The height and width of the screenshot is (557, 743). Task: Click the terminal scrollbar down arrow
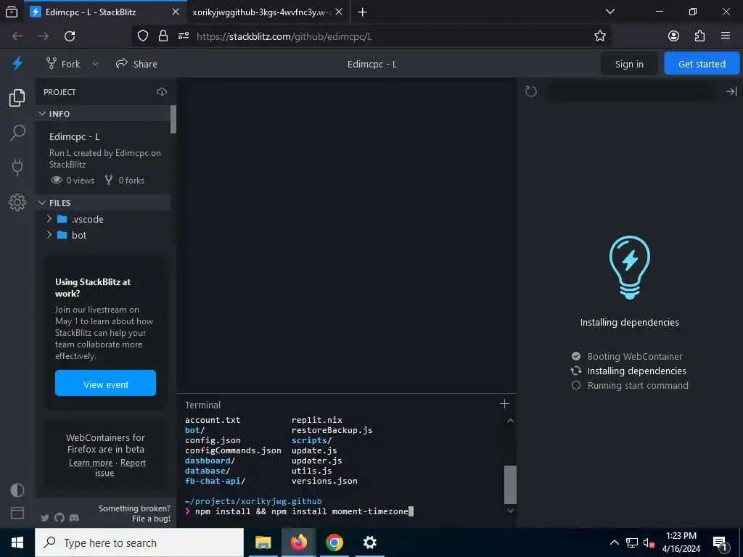tap(510, 511)
